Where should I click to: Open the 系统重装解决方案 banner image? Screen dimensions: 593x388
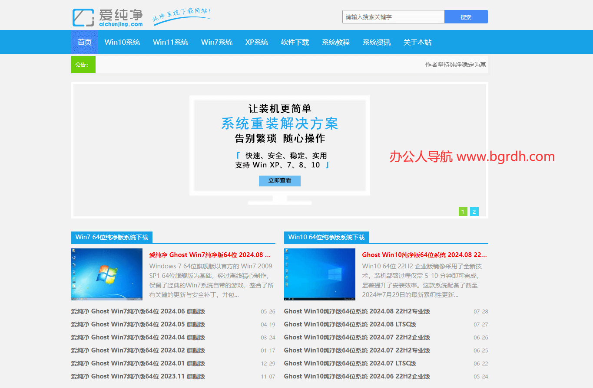[x=280, y=150]
